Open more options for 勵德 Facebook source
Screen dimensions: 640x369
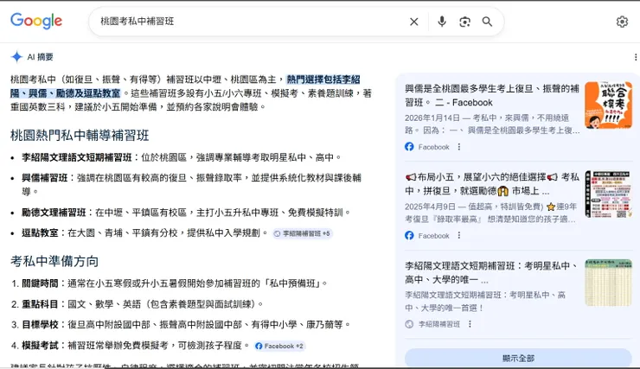pyautogui.click(x=459, y=235)
